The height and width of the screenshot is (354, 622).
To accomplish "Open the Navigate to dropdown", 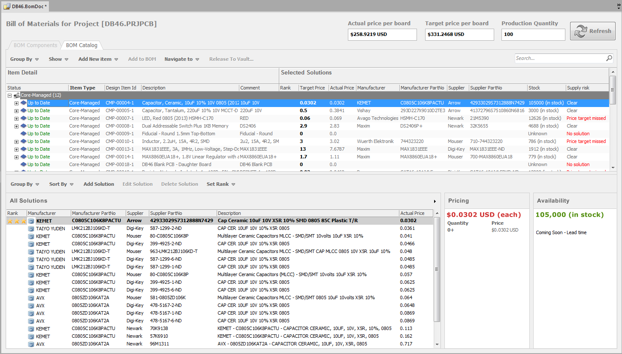I will [x=182, y=59].
